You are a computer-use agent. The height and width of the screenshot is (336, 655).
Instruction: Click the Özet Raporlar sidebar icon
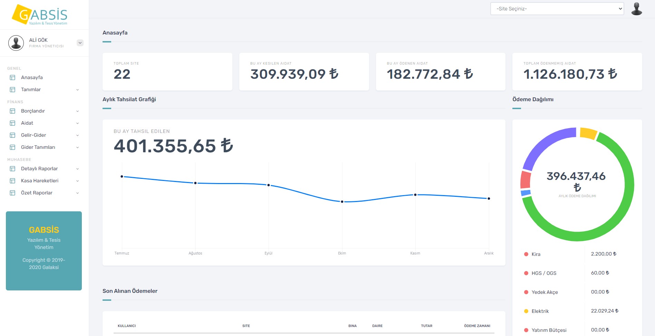point(12,193)
